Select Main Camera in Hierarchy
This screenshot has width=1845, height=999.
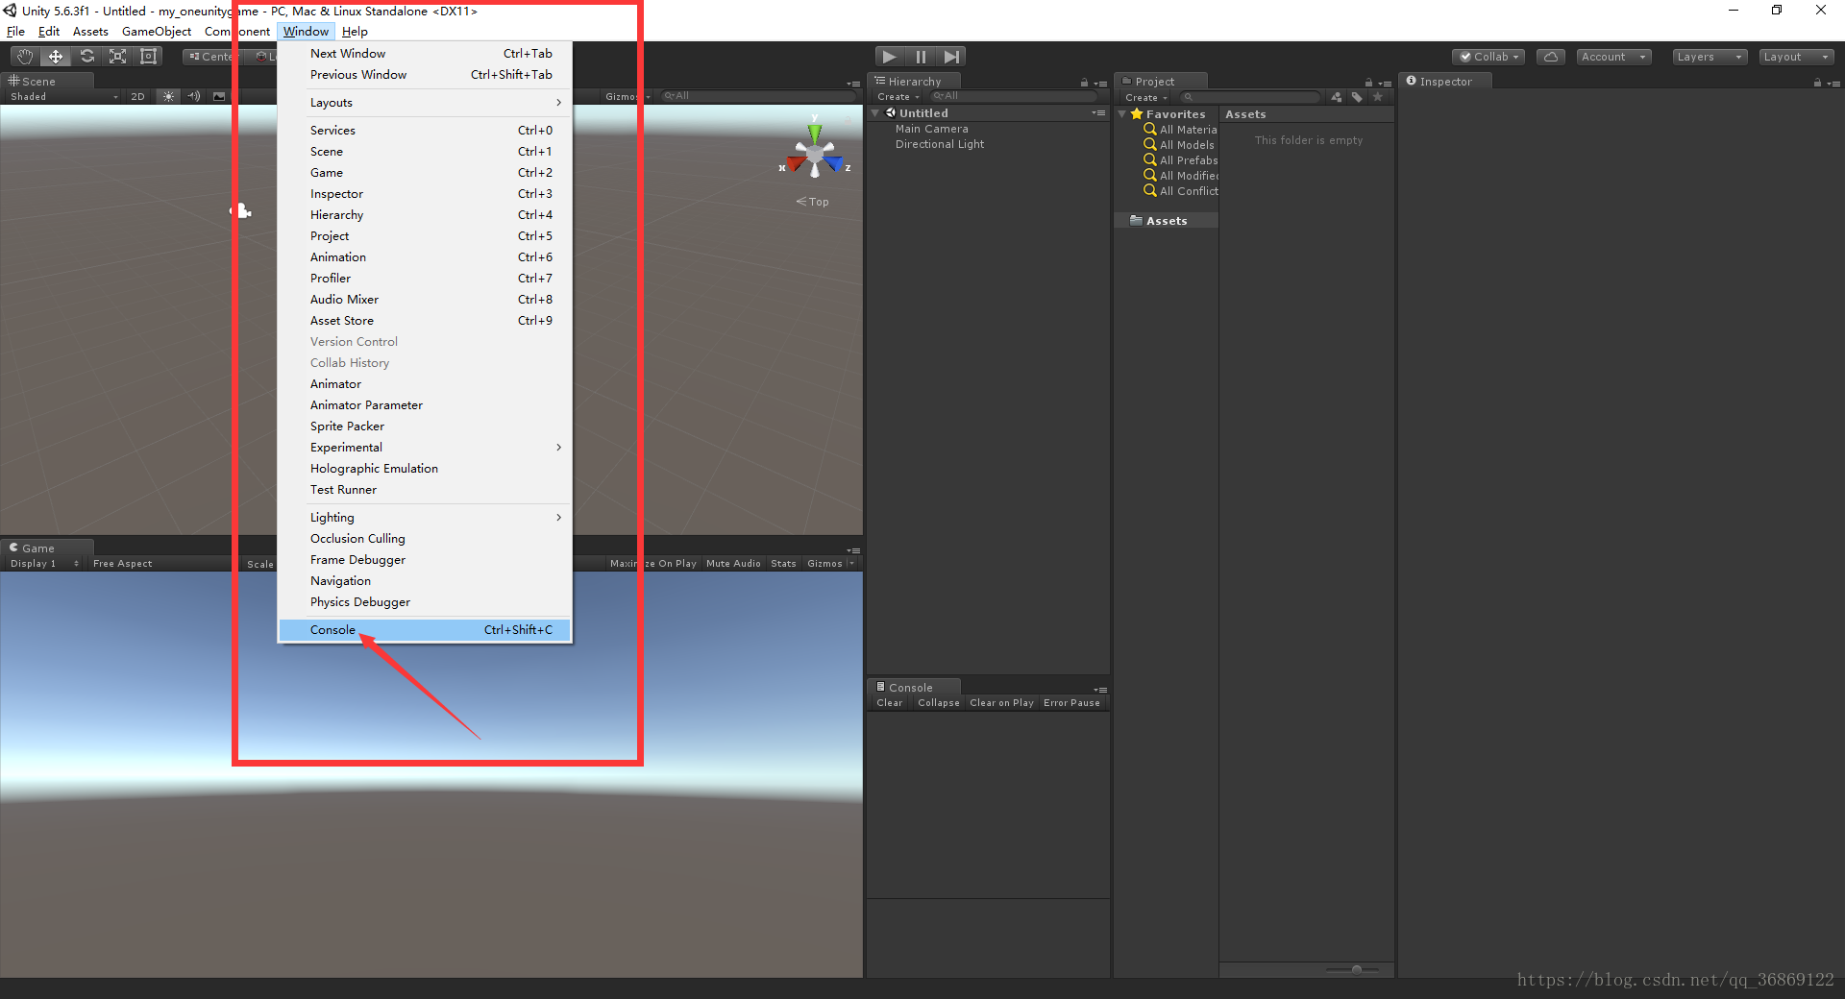point(932,129)
